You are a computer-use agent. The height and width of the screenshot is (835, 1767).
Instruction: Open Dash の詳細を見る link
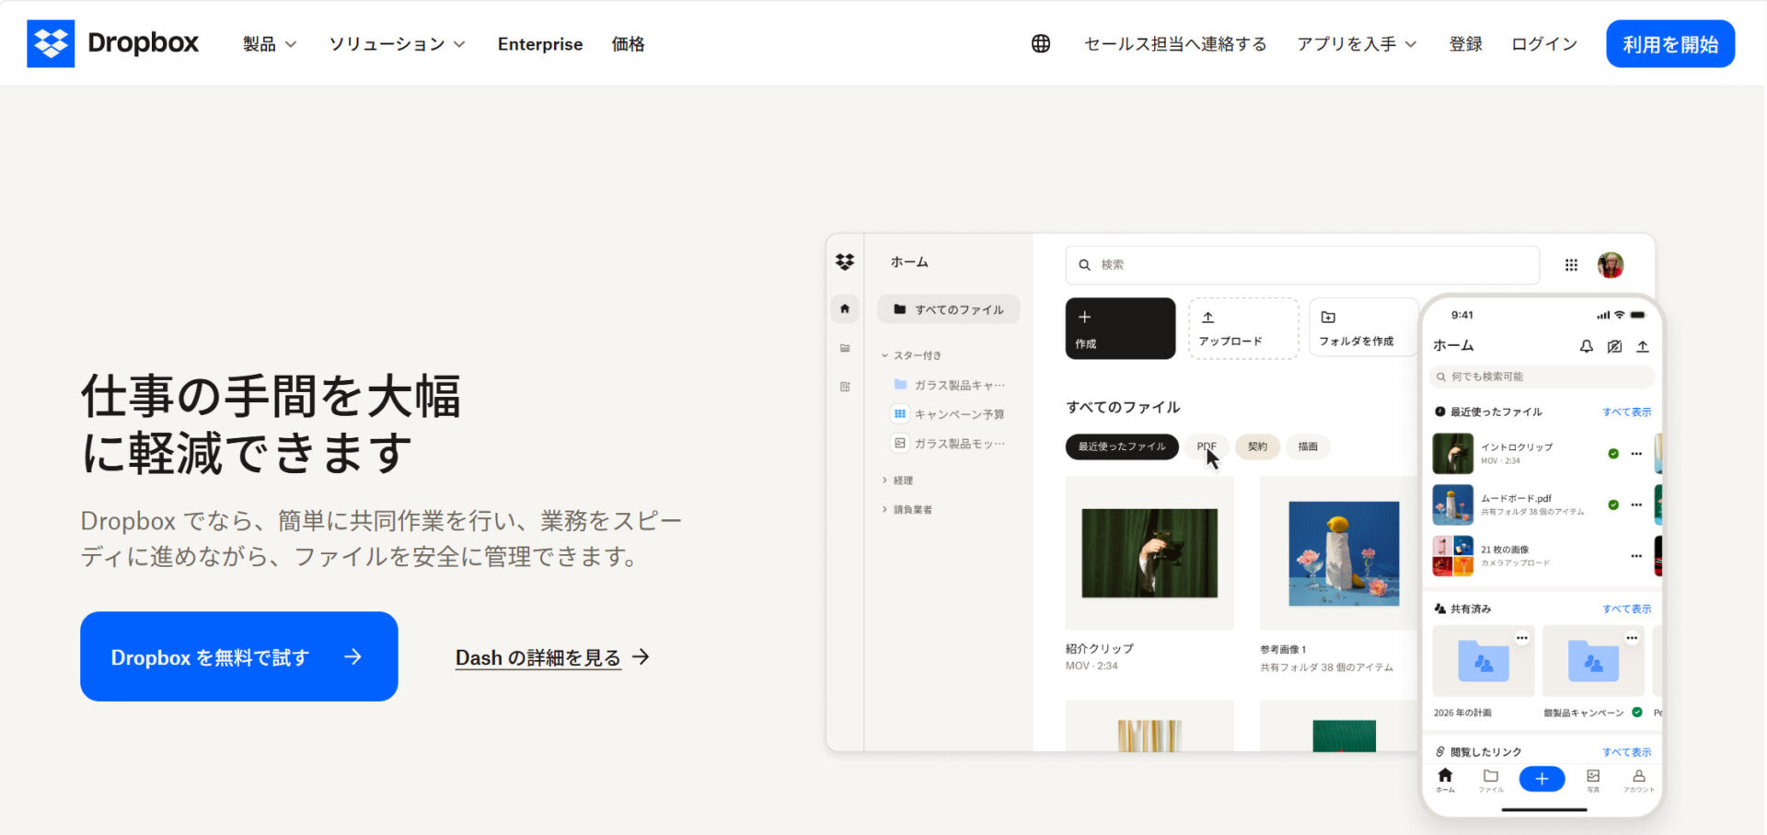[x=553, y=657]
